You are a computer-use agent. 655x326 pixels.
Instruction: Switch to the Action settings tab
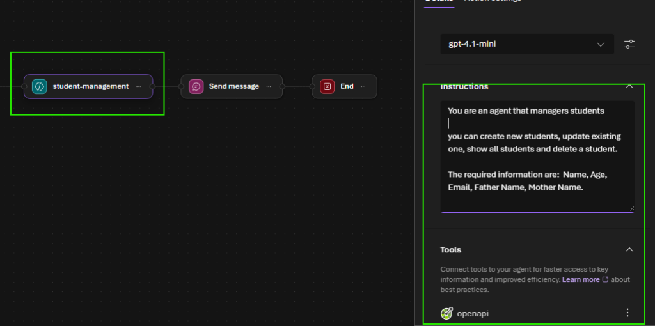[492, 2]
